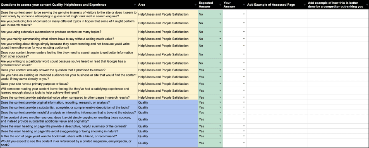
Task: Open Expected Answer dropdown for word count row
Action: [x=220, y=63]
